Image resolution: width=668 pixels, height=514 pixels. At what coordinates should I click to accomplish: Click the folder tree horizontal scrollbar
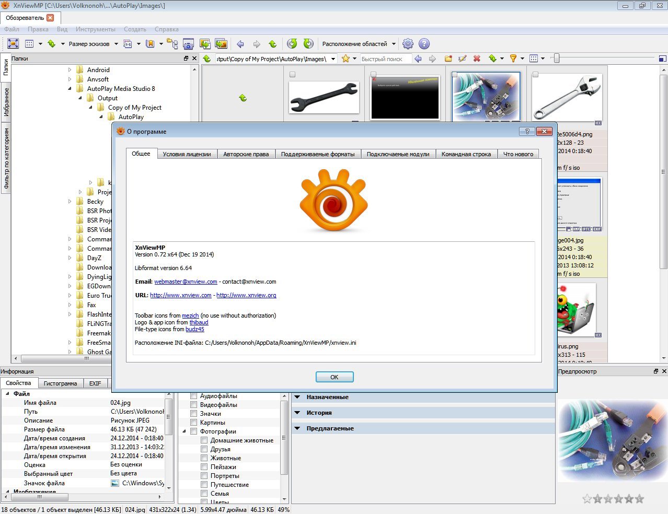click(87, 359)
